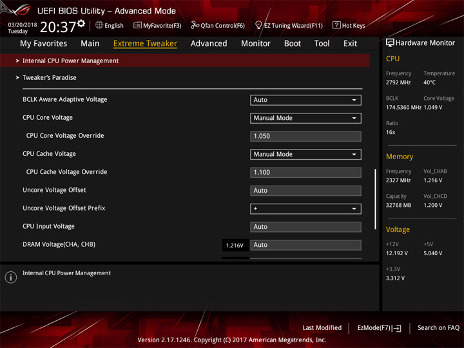Click Uncore Voltage Offset label

pos(54,190)
